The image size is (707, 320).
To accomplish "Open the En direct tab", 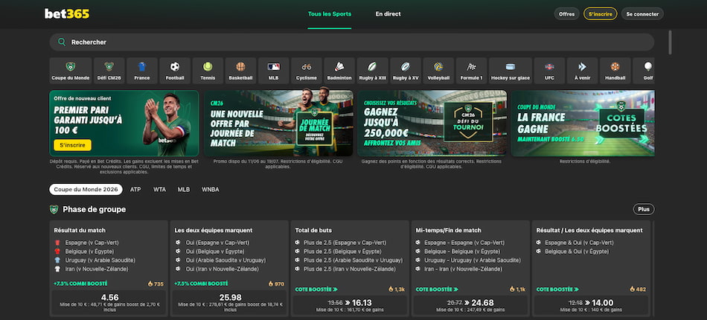I will (x=388, y=14).
